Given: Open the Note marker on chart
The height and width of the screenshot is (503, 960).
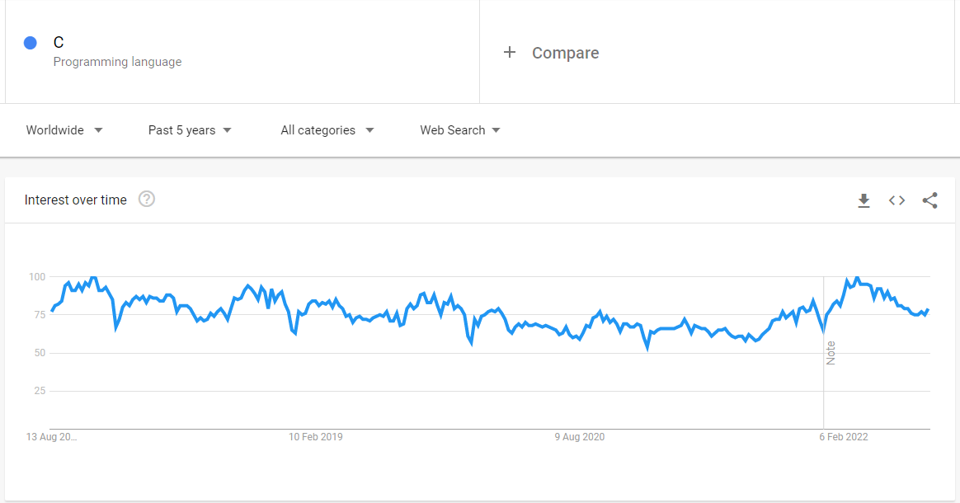Looking at the screenshot, I should [x=831, y=353].
